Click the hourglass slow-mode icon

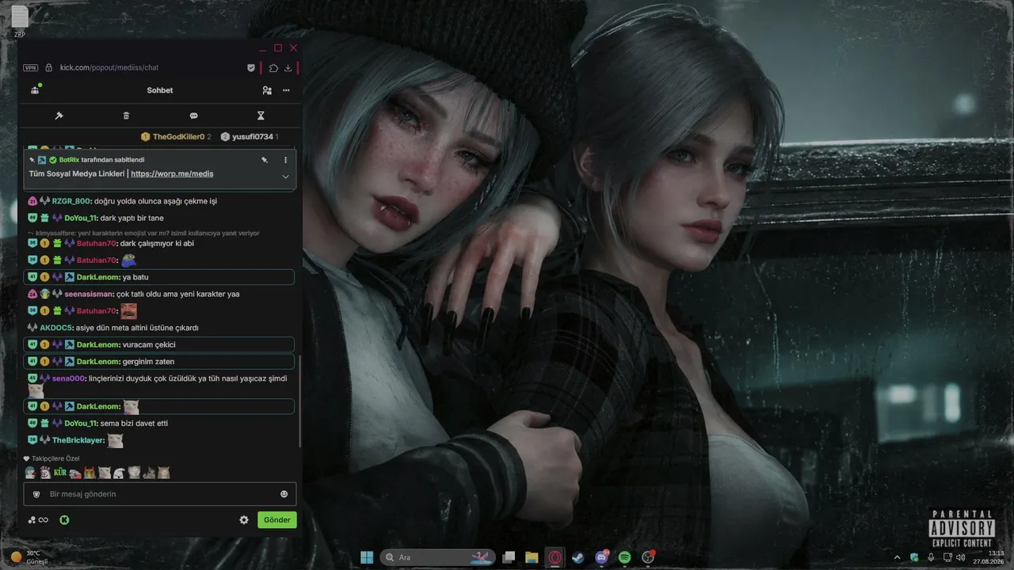(x=261, y=116)
